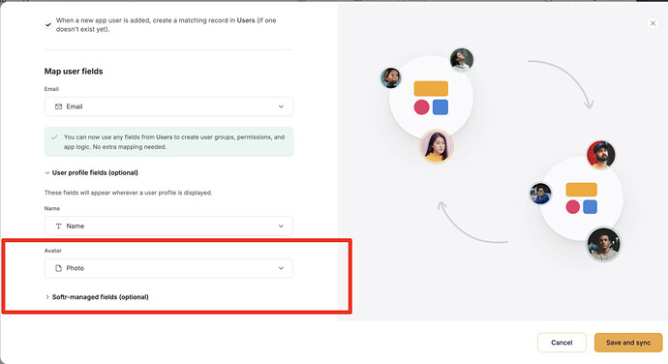Click the green checkmark in info banner
668x364 pixels.
tap(54, 137)
